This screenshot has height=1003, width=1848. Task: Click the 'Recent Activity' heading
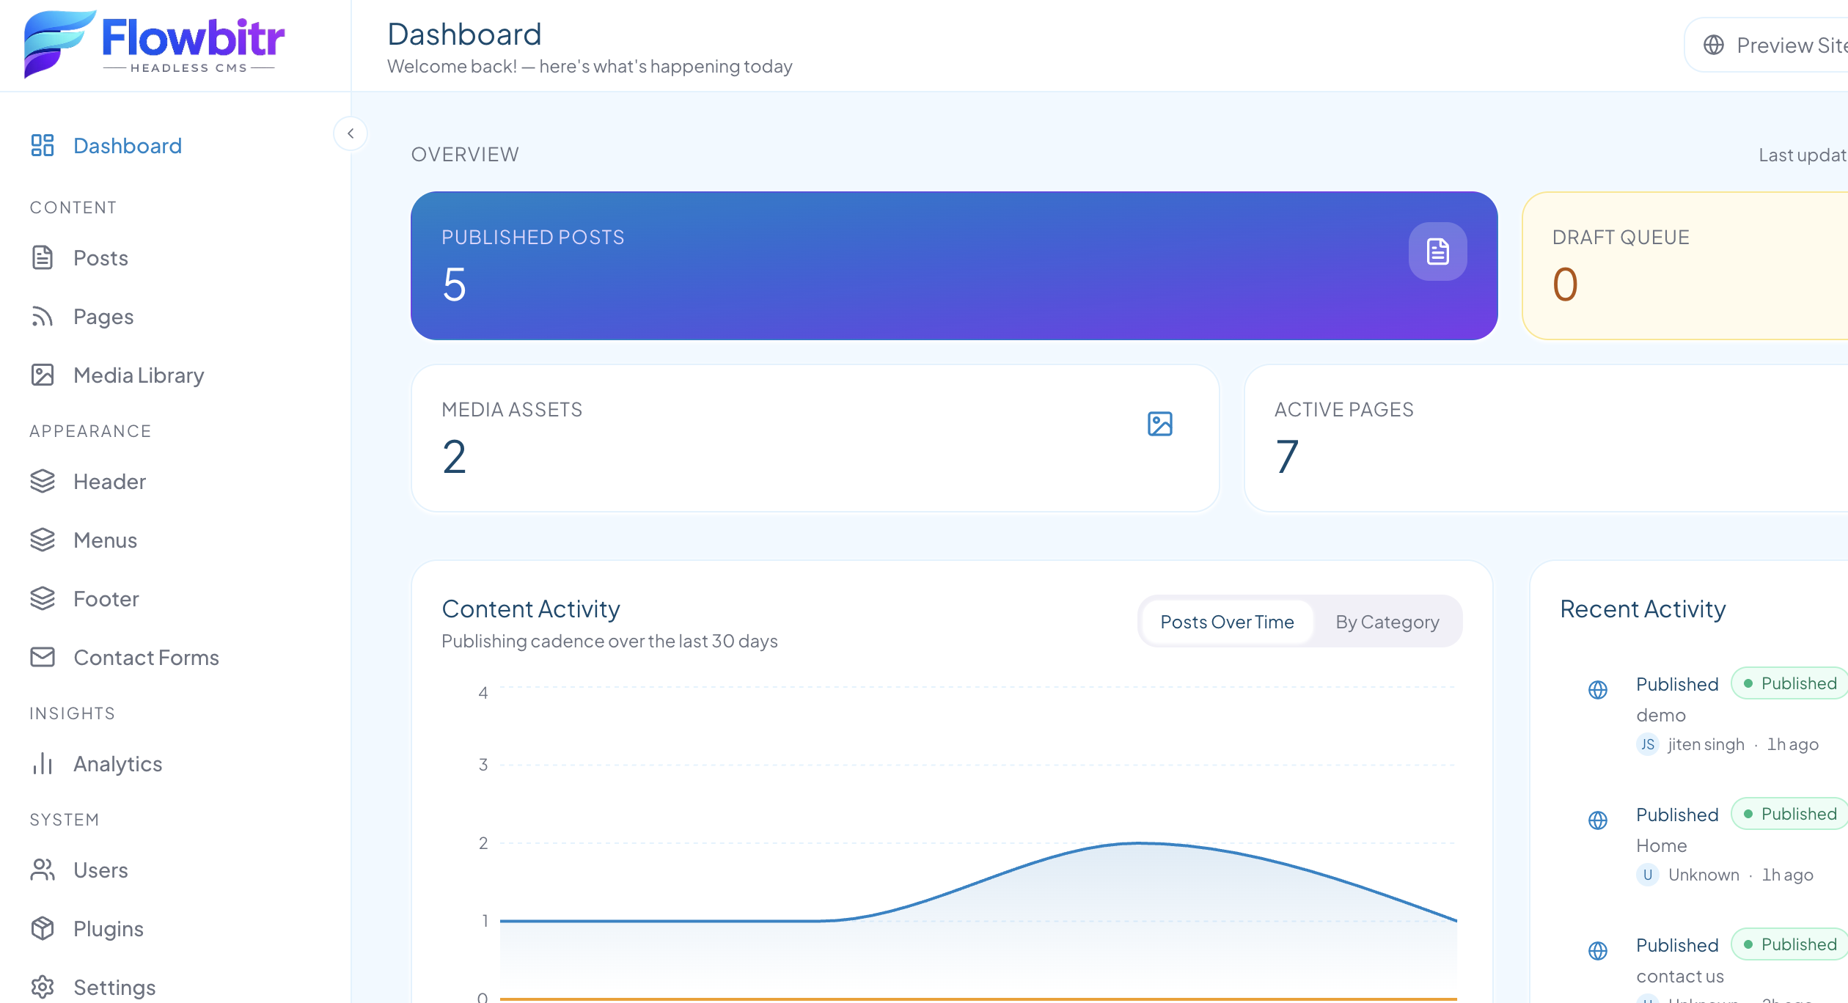click(1643, 609)
